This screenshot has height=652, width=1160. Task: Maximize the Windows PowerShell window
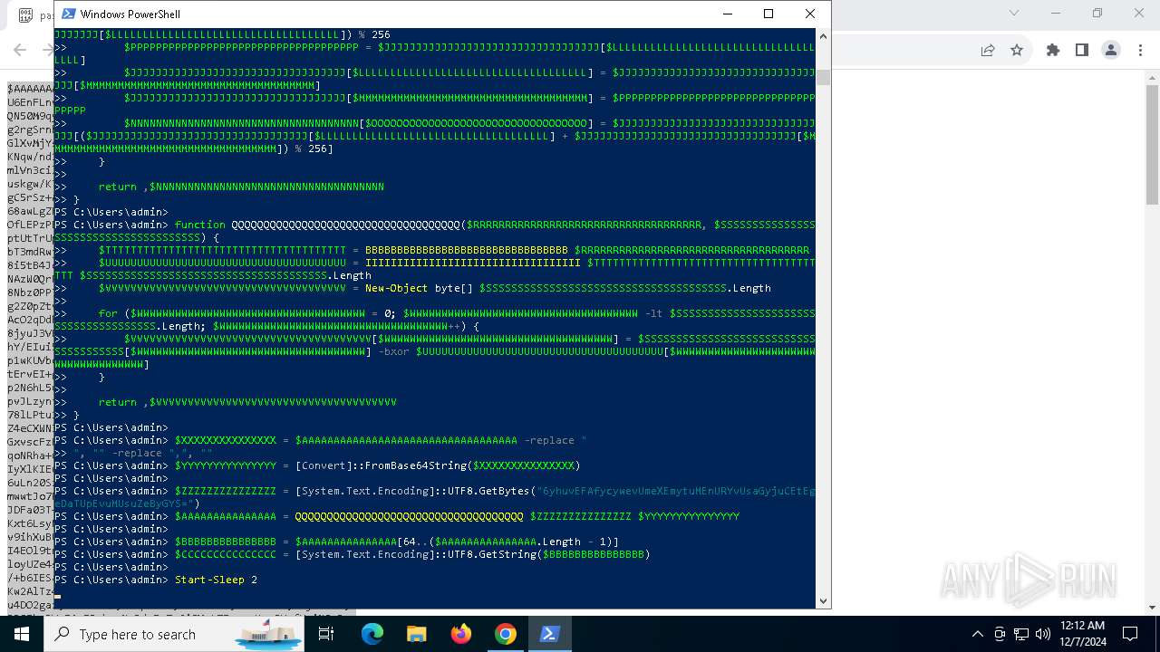768,14
